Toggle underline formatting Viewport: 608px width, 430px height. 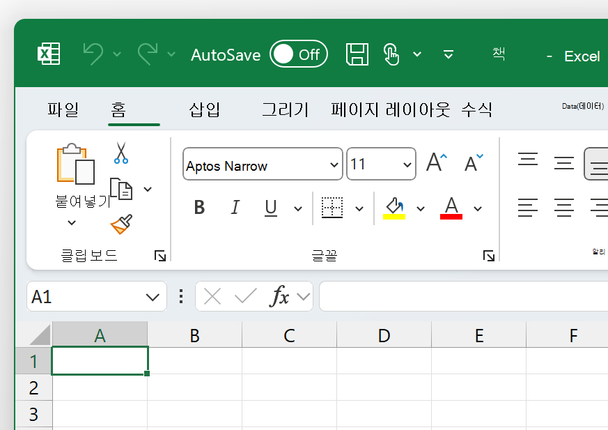pyautogui.click(x=271, y=208)
